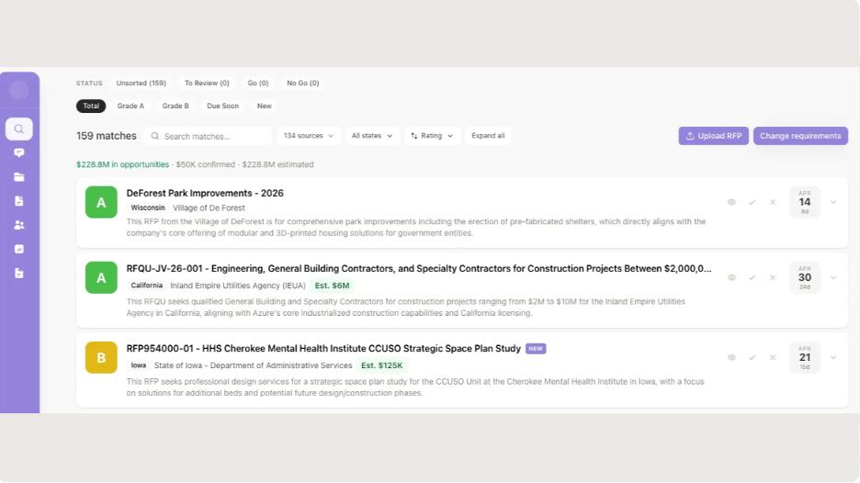Dismiss RFQU-JV-26-001 with the X icon
The width and height of the screenshot is (860, 483).
pyautogui.click(x=772, y=277)
